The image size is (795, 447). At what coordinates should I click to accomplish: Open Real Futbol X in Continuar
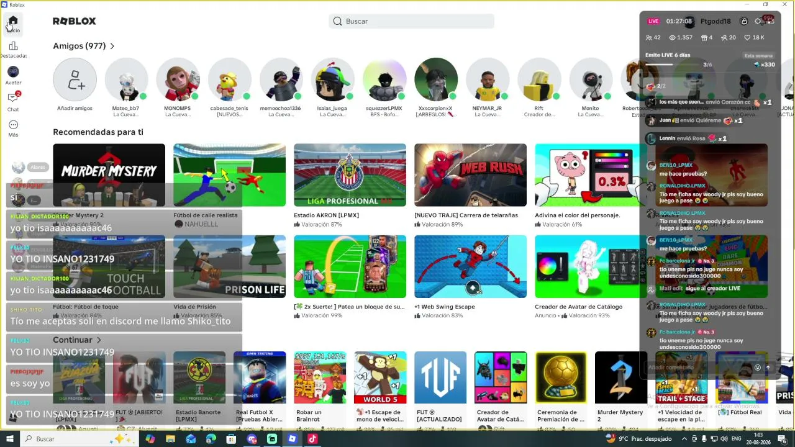click(260, 377)
